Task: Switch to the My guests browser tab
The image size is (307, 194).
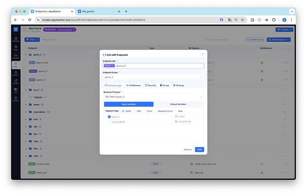Action: coord(99,12)
